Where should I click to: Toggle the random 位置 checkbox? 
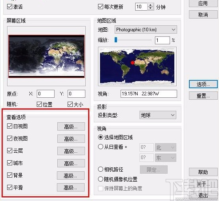tap(39, 104)
